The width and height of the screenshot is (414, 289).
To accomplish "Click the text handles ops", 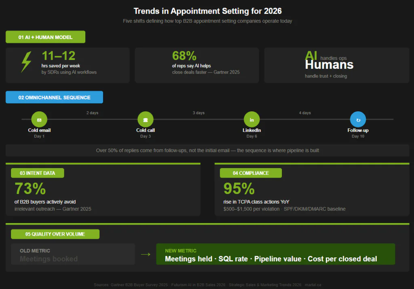I will [x=334, y=58].
